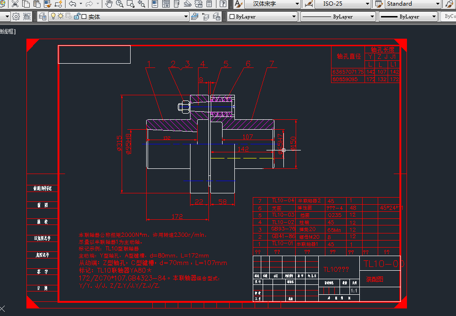
Task: Open the Multileader Style manager icon
Action: click(449, 4)
